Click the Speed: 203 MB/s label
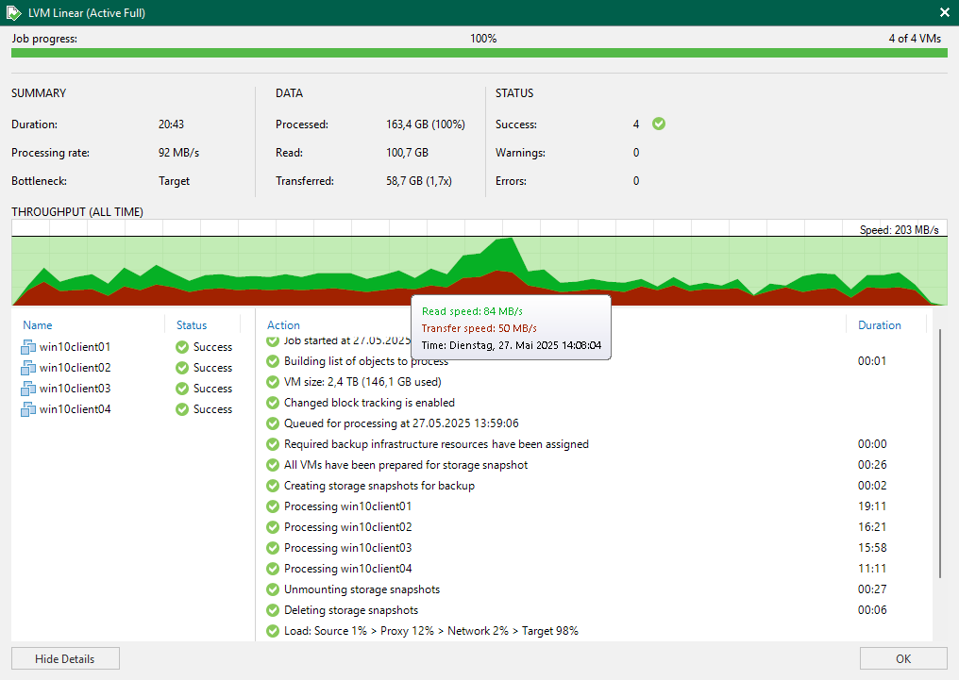The width and height of the screenshot is (959, 680). 899,230
